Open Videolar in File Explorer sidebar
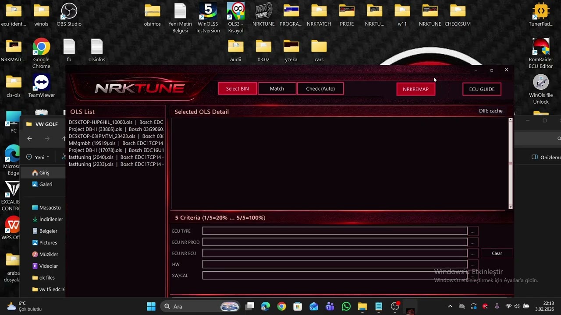 click(x=45, y=266)
